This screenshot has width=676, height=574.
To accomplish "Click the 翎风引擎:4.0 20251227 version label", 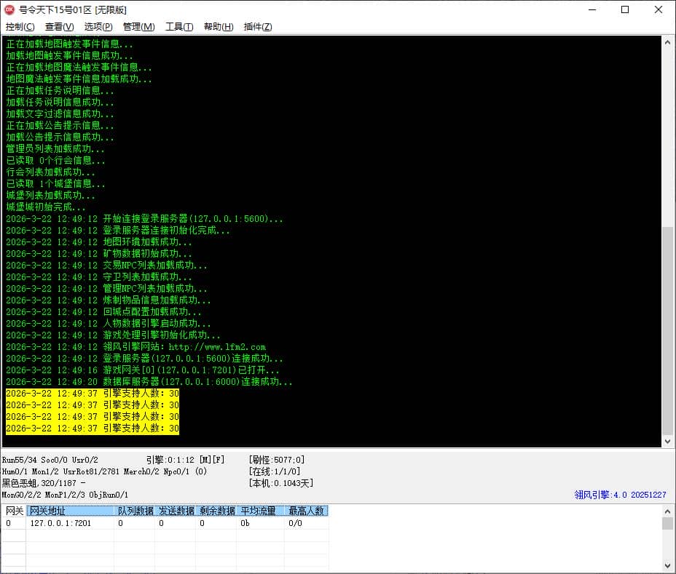I will coord(620,495).
